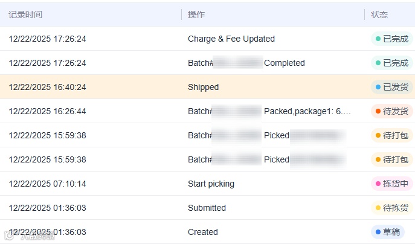Click the 操作 column header
Image resolution: width=415 pixels, height=244 pixels.
[x=196, y=14]
